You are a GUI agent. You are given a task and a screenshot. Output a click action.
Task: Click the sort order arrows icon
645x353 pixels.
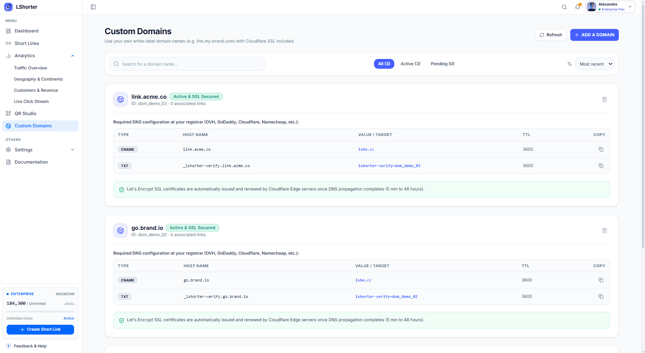tap(570, 64)
